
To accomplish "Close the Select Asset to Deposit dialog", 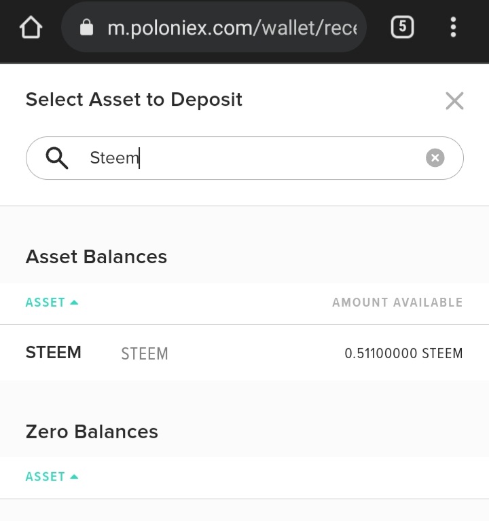I will [454, 101].
